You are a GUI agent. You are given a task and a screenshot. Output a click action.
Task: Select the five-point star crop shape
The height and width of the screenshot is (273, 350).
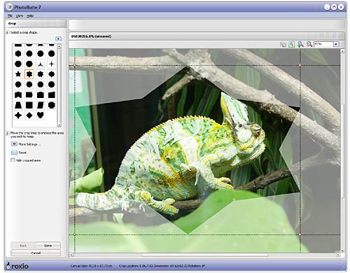tap(18, 74)
